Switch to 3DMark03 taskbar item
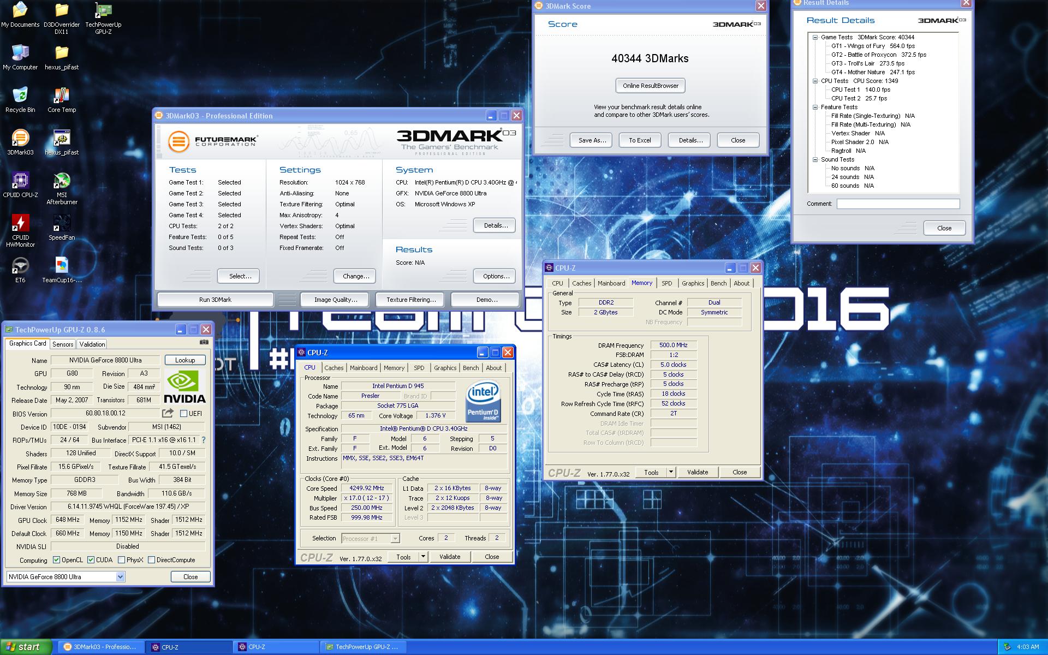The width and height of the screenshot is (1048, 655). click(102, 647)
